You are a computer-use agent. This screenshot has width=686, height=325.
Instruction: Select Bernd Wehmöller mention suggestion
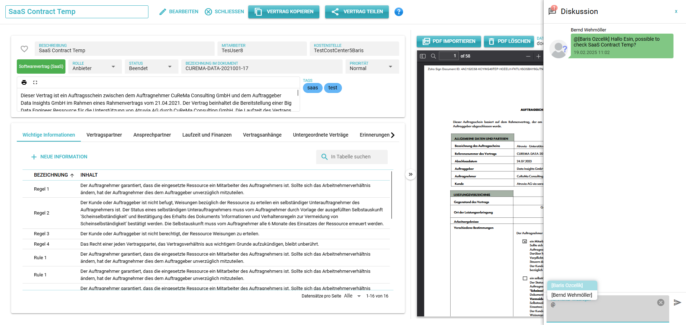pyautogui.click(x=572, y=295)
